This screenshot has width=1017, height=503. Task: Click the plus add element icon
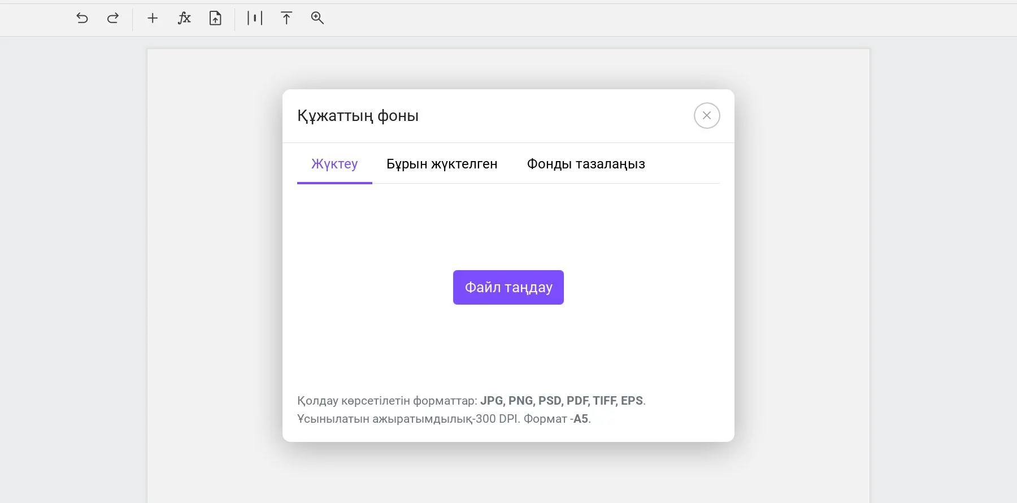tap(153, 18)
